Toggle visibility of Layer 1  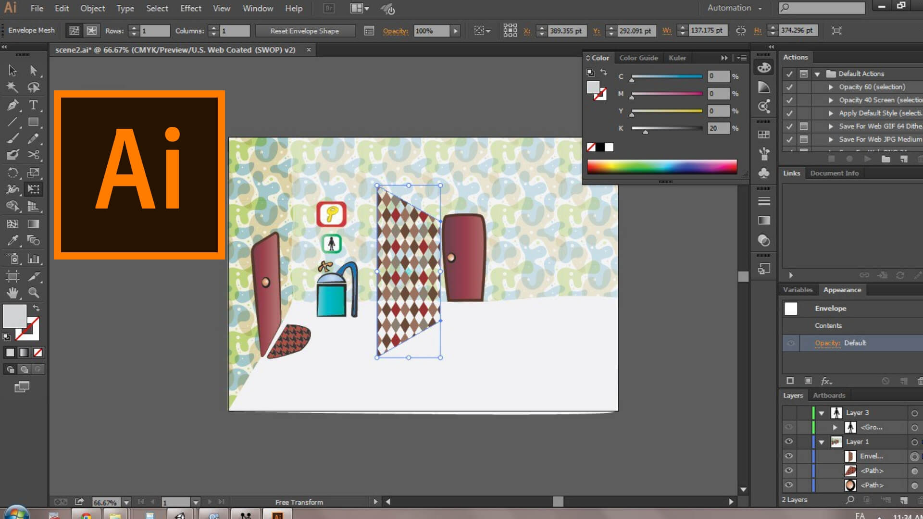[788, 441]
